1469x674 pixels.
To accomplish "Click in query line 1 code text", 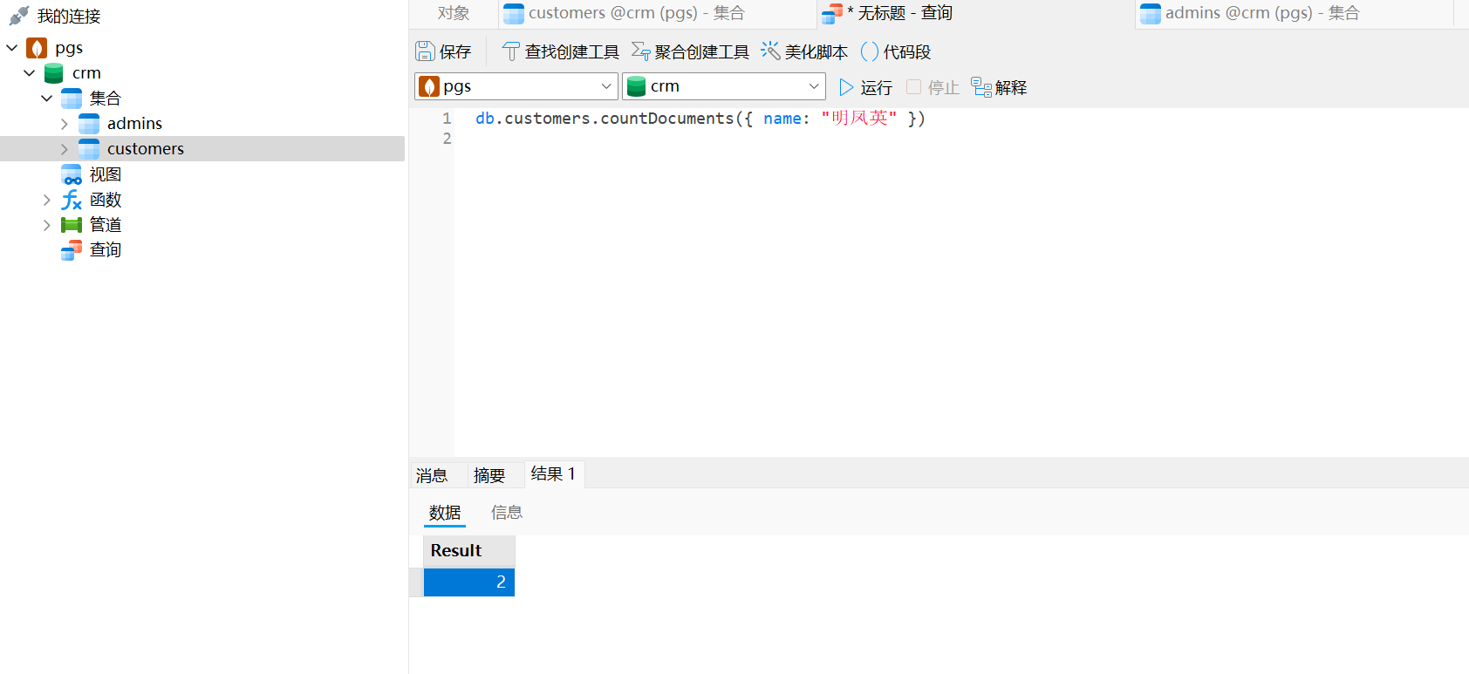I will pos(700,119).
